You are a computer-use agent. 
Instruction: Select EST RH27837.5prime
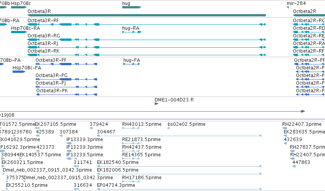307,147
